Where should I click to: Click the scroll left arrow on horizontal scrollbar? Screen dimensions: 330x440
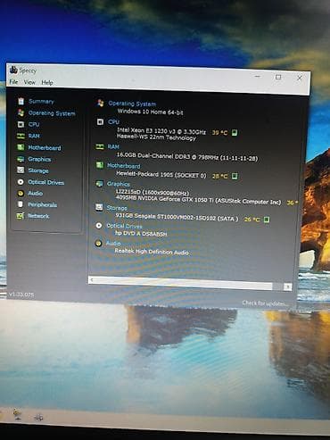tap(92, 279)
